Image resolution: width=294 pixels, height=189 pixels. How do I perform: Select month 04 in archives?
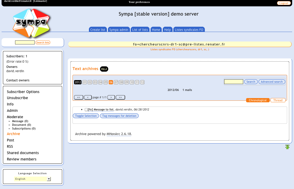[x=100, y=82]
